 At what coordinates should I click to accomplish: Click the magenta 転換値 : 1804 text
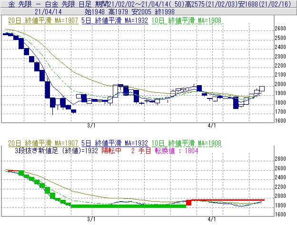(177, 151)
